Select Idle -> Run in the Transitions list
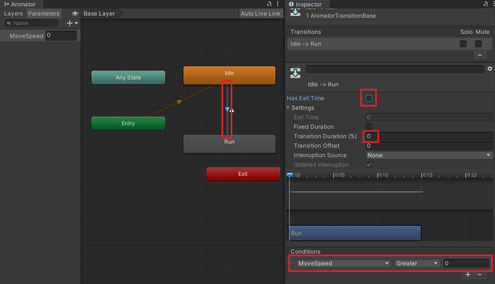The image size is (495, 284). point(389,44)
